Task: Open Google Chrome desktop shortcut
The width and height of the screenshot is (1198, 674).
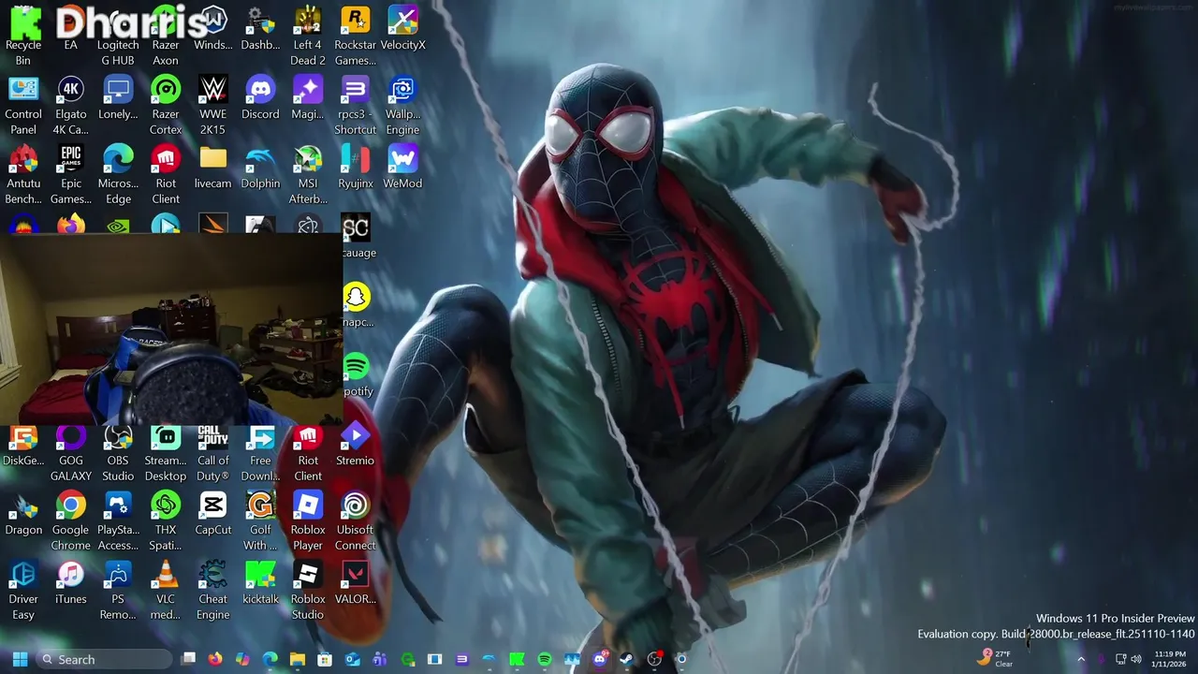Action: click(70, 520)
